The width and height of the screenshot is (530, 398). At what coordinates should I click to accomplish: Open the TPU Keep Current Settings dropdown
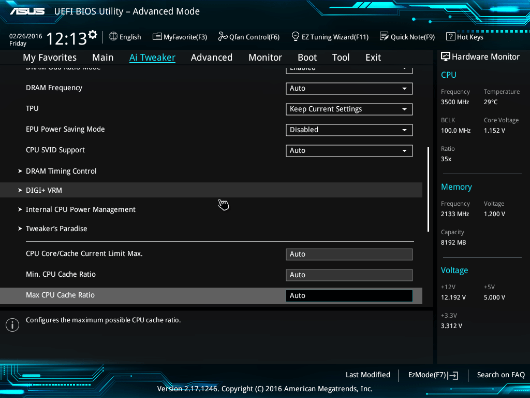pyautogui.click(x=349, y=109)
